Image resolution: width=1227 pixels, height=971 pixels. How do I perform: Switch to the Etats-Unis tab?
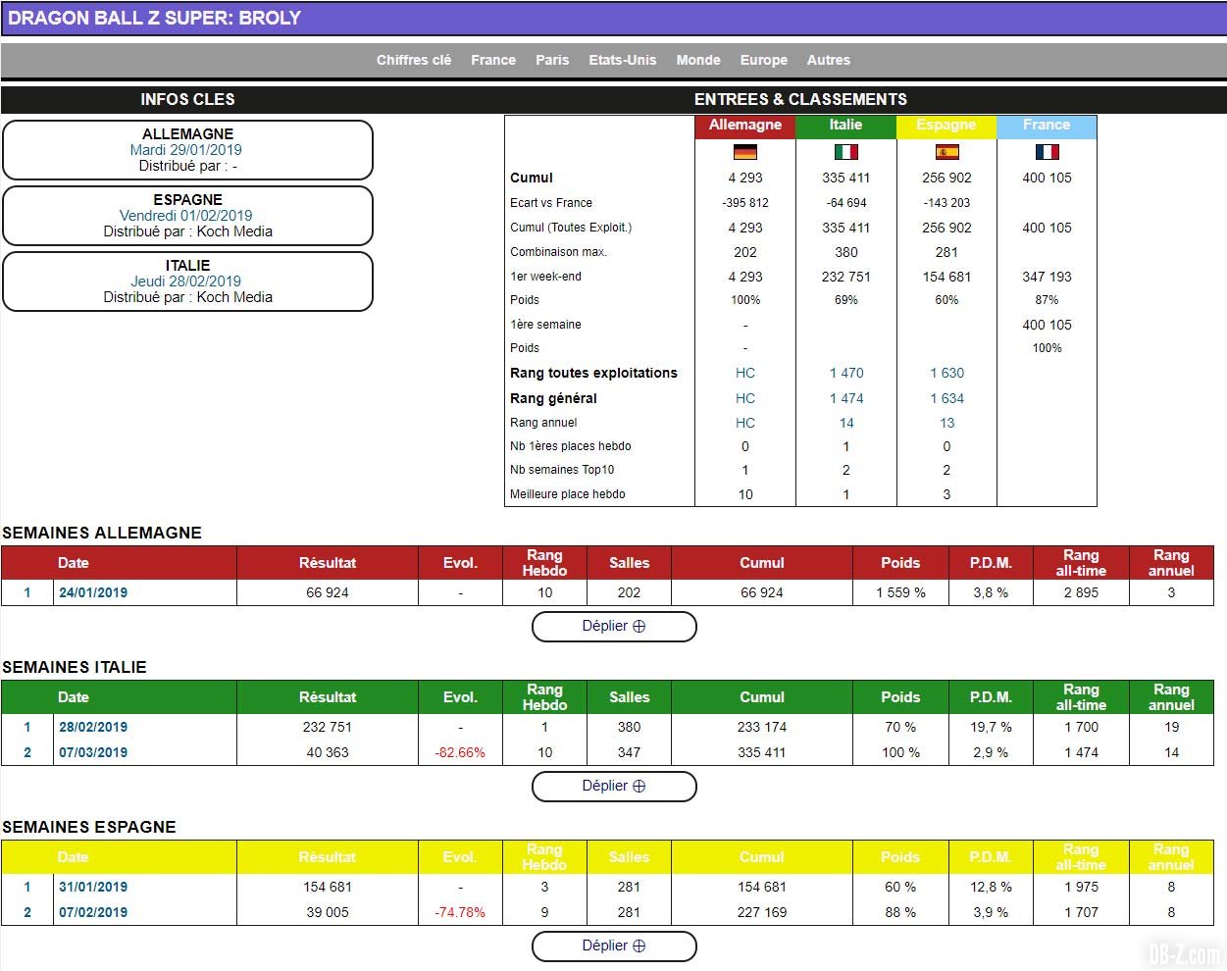coord(622,60)
